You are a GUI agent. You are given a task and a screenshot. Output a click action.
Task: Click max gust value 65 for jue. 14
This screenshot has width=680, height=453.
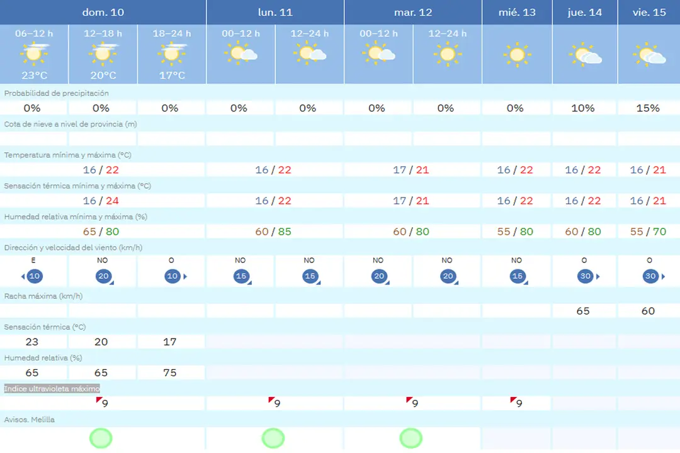[583, 311]
